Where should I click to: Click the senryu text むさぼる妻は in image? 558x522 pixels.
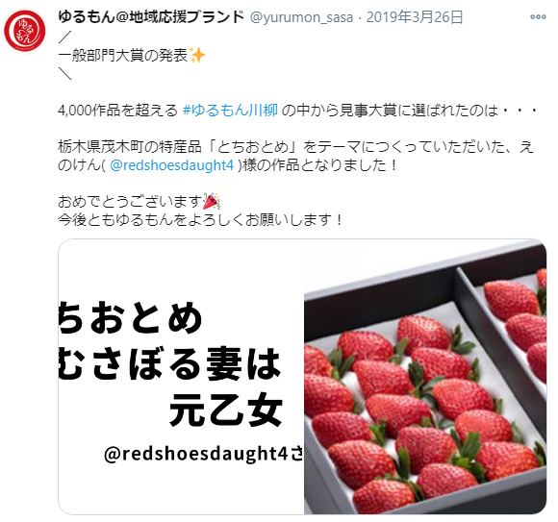(169, 363)
